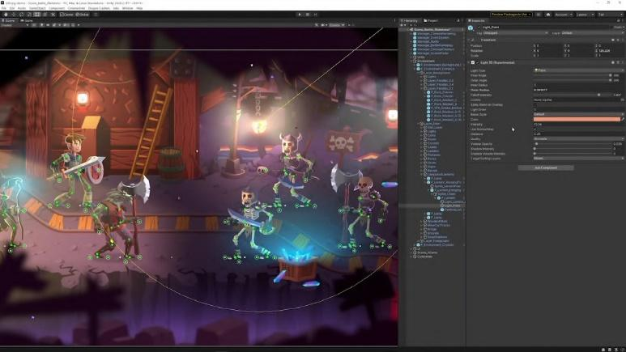Open the Target Sorting Layers dropdown

[579, 159]
